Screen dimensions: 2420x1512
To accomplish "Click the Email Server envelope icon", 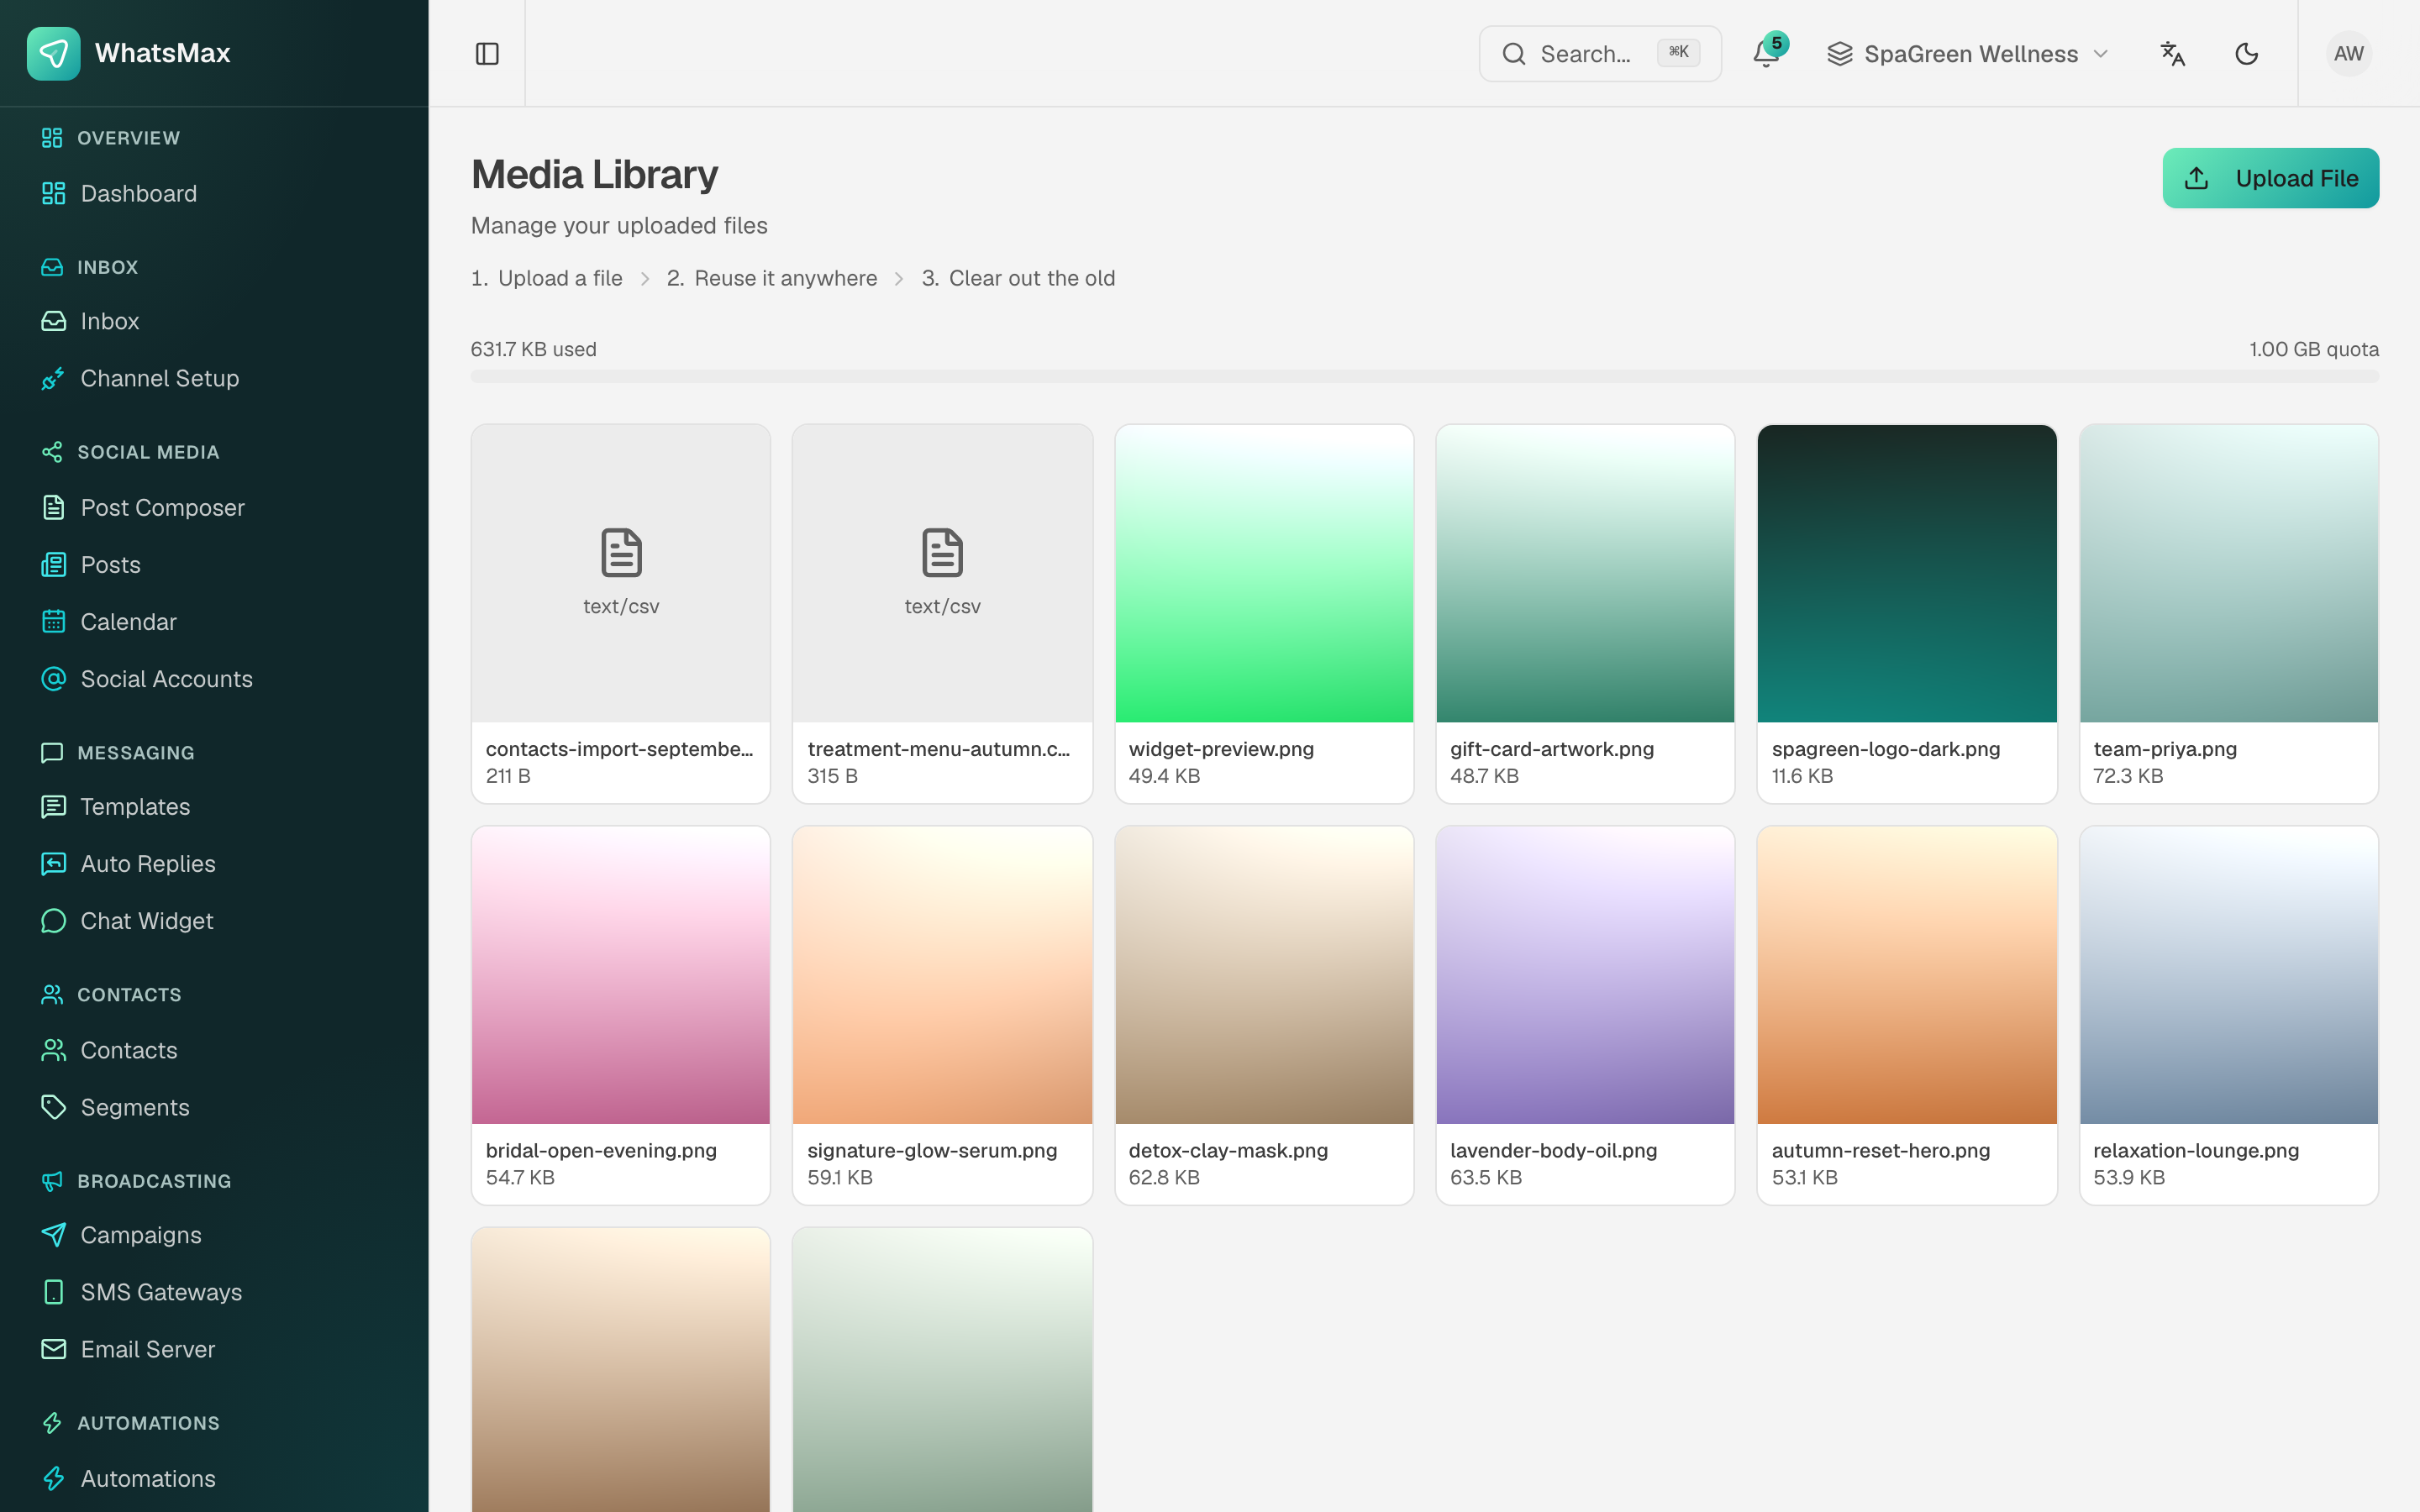I will pos(54,1349).
